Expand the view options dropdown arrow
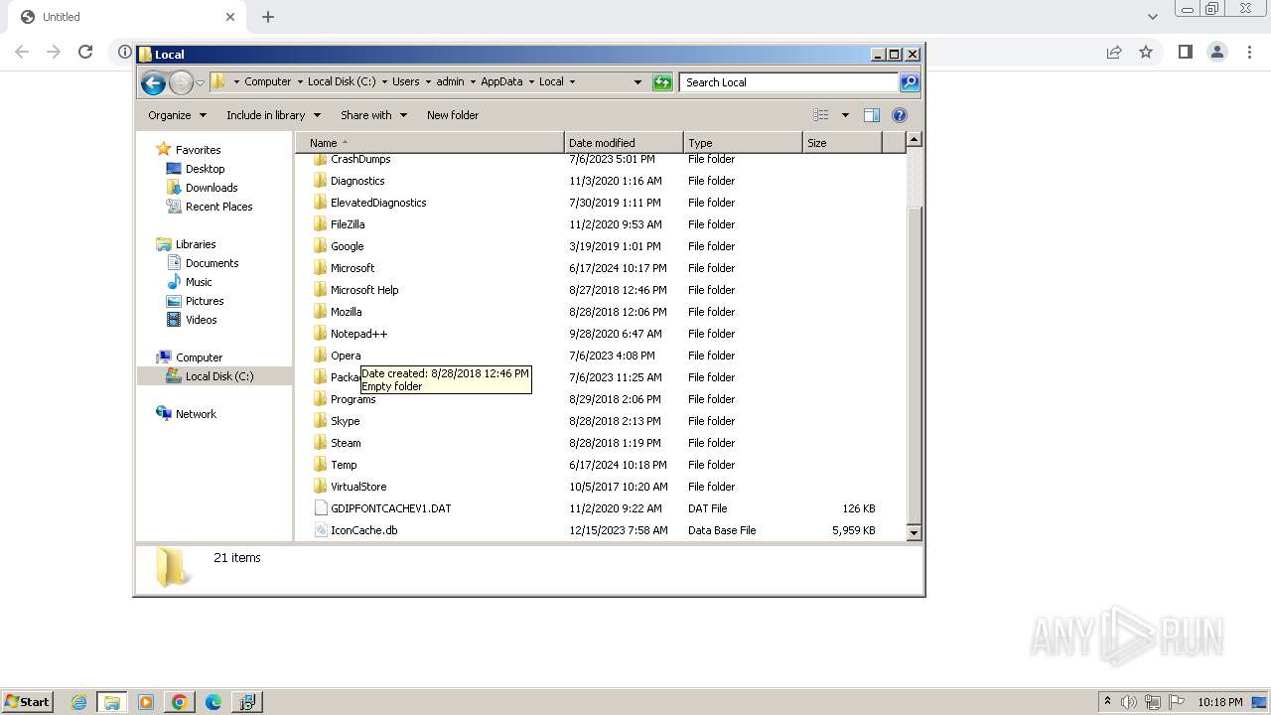The width and height of the screenshot is (1271, 715). [845, 115]
